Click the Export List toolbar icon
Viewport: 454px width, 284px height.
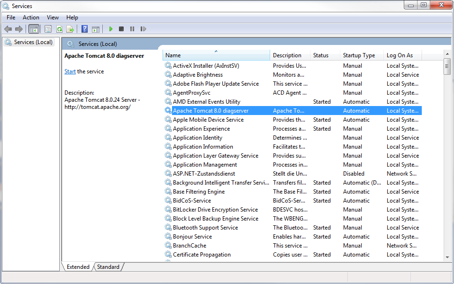(70, 29)
